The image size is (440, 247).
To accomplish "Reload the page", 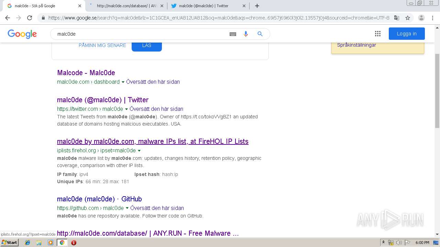I will [x=30, y=18].
